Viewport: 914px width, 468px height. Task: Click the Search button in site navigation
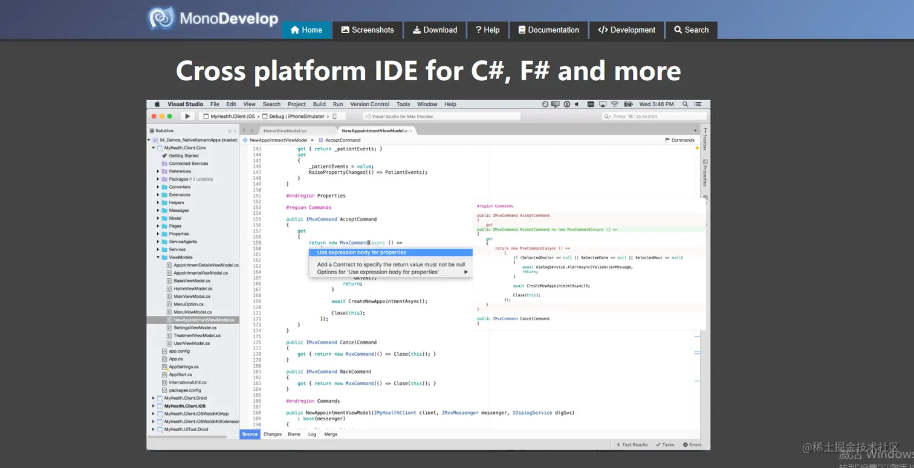[x=692, y=30]
